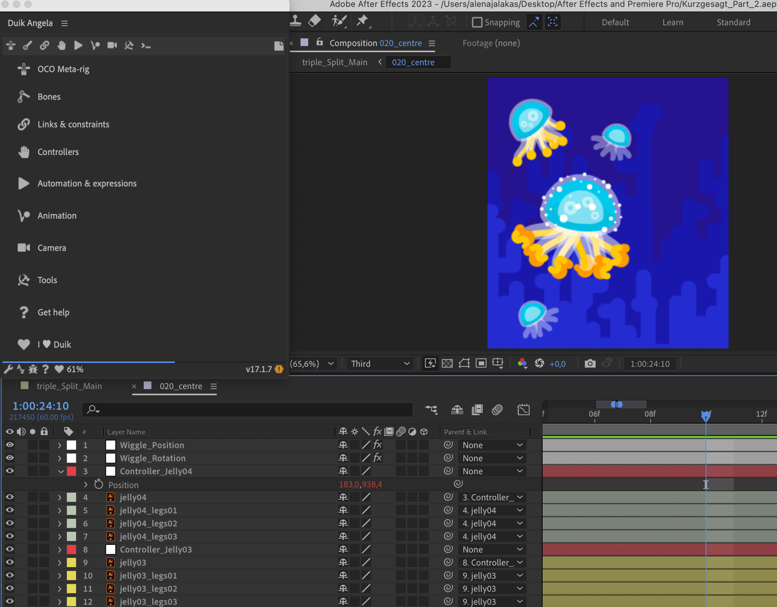
Task: Click bones icon in Duik top toolbar
Action: (x=27, y=45)
